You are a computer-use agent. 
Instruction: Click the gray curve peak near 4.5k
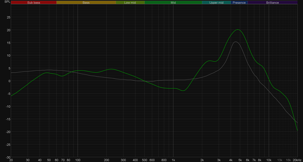tap(236, 42)
